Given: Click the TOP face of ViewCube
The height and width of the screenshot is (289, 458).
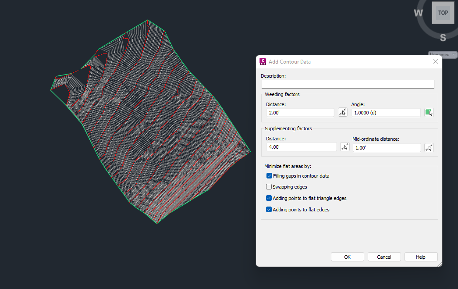Looking at the screenshot, I should [x=443, y=13].
